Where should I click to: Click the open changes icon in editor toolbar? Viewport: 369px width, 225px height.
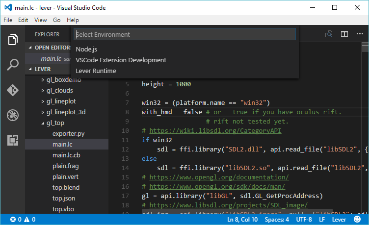tap(329, 34)
